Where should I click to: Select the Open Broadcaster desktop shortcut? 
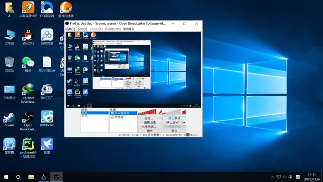coord(28,121)
